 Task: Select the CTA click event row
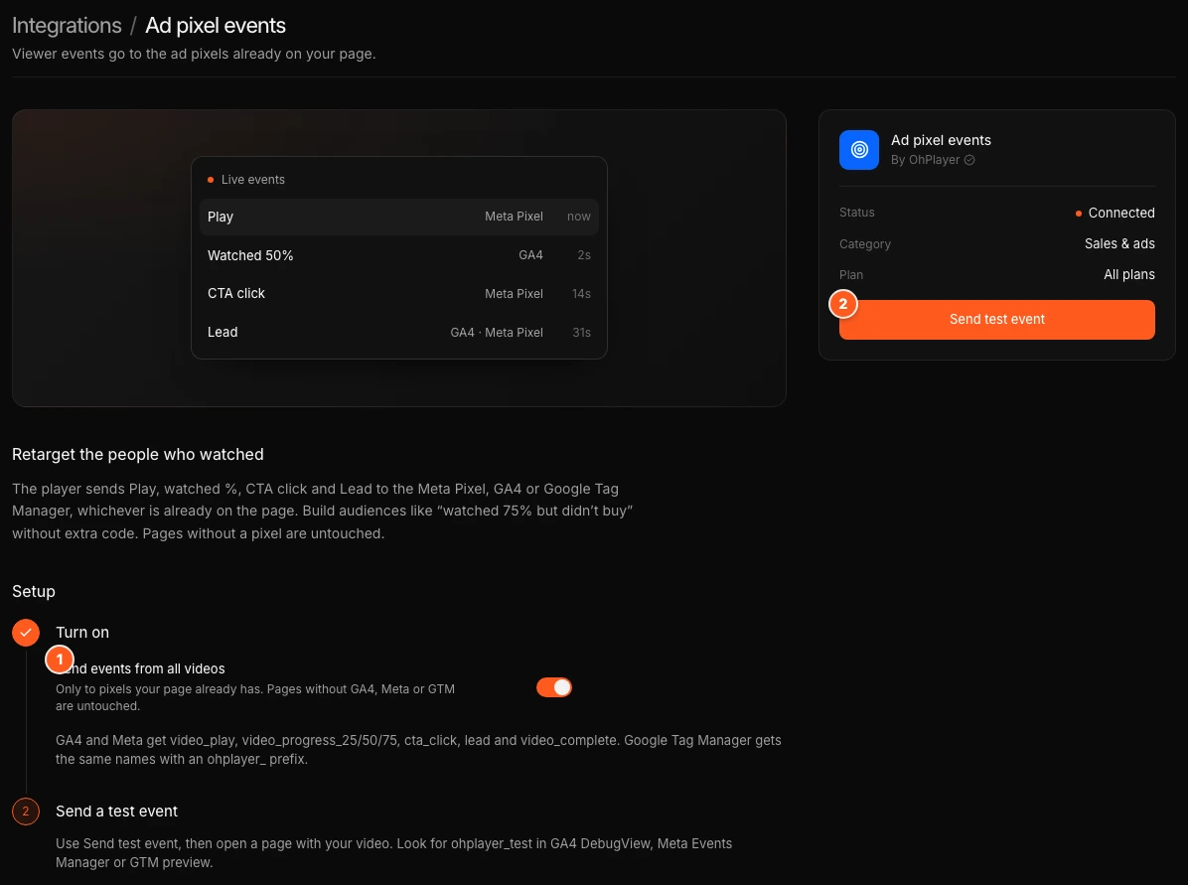tap(399, 293)
